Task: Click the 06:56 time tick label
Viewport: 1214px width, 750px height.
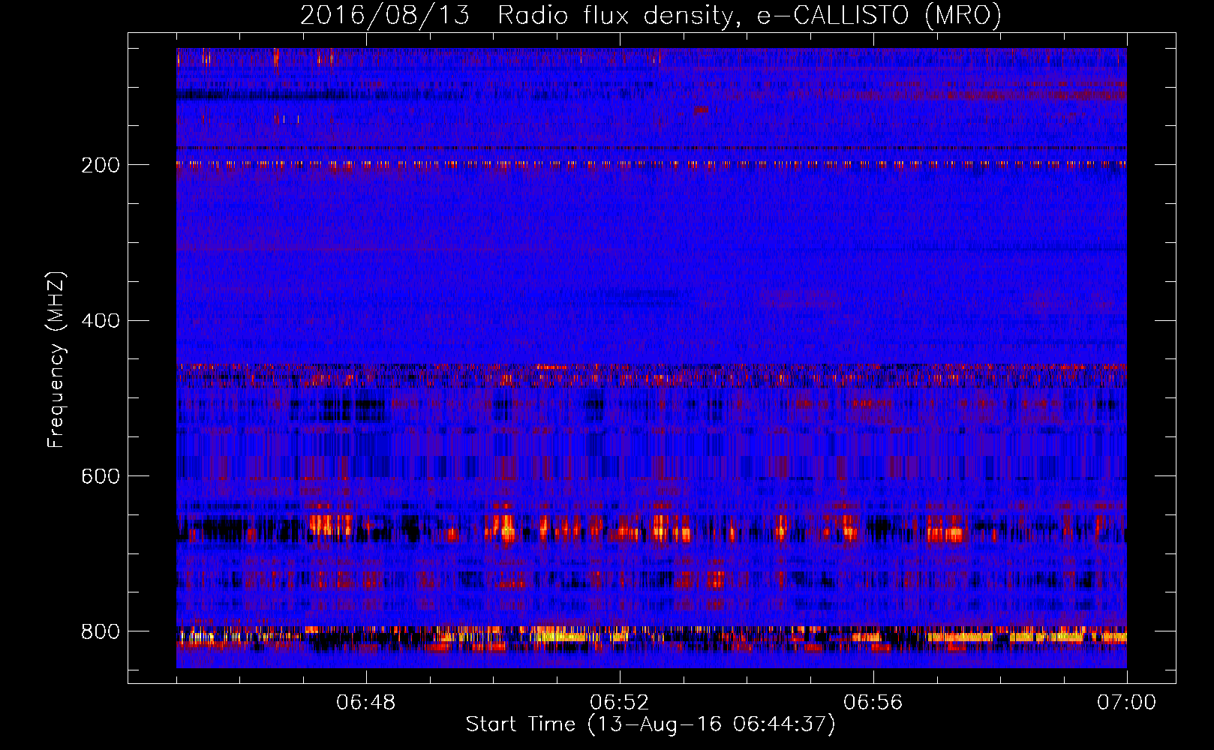Action: (x=873, y=703)
